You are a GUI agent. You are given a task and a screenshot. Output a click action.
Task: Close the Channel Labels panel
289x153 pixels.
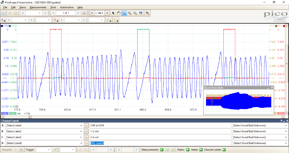point(287,121)
